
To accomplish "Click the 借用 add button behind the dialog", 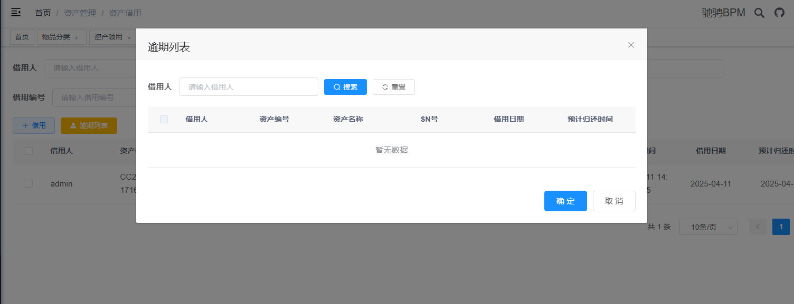I will tap(34, 125).
